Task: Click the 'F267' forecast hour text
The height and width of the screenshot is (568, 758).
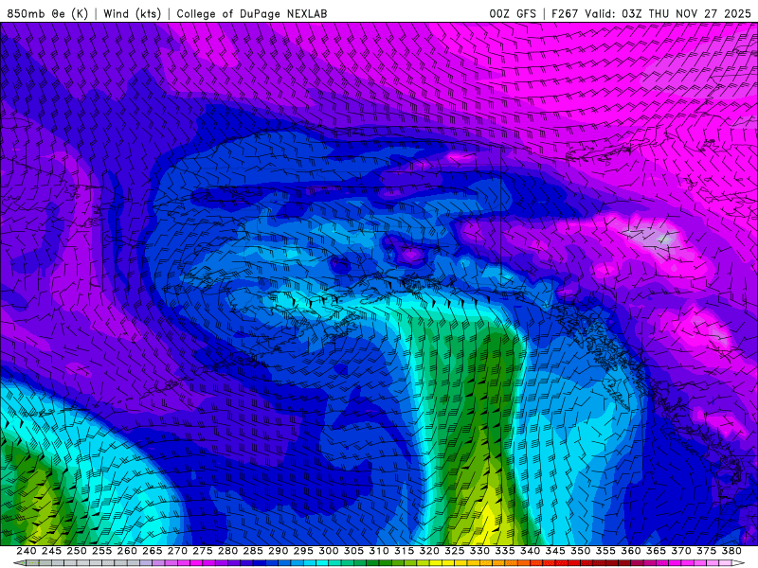Action: (x=565, y=13)
